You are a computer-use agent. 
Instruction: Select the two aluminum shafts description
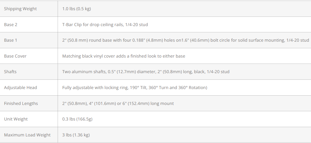146,72
